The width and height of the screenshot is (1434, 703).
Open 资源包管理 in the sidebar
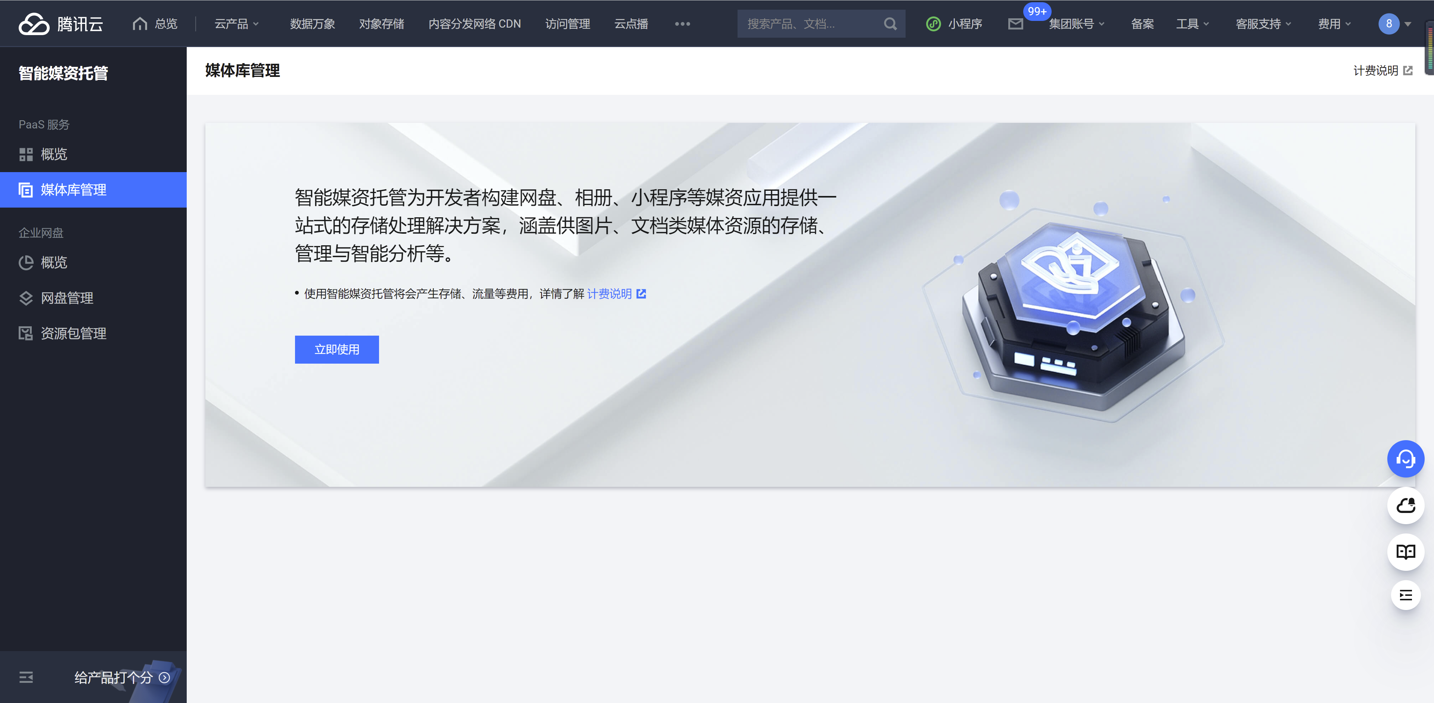(74, 333)
